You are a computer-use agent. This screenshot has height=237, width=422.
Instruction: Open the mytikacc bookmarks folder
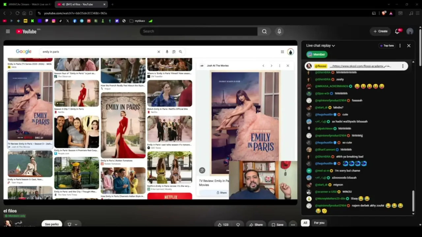[x=137, y=21]
